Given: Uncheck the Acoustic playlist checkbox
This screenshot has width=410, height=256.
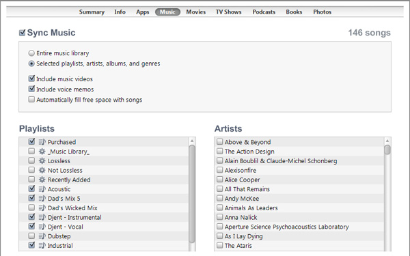Looking at the screenshot, I should [31, 188].
